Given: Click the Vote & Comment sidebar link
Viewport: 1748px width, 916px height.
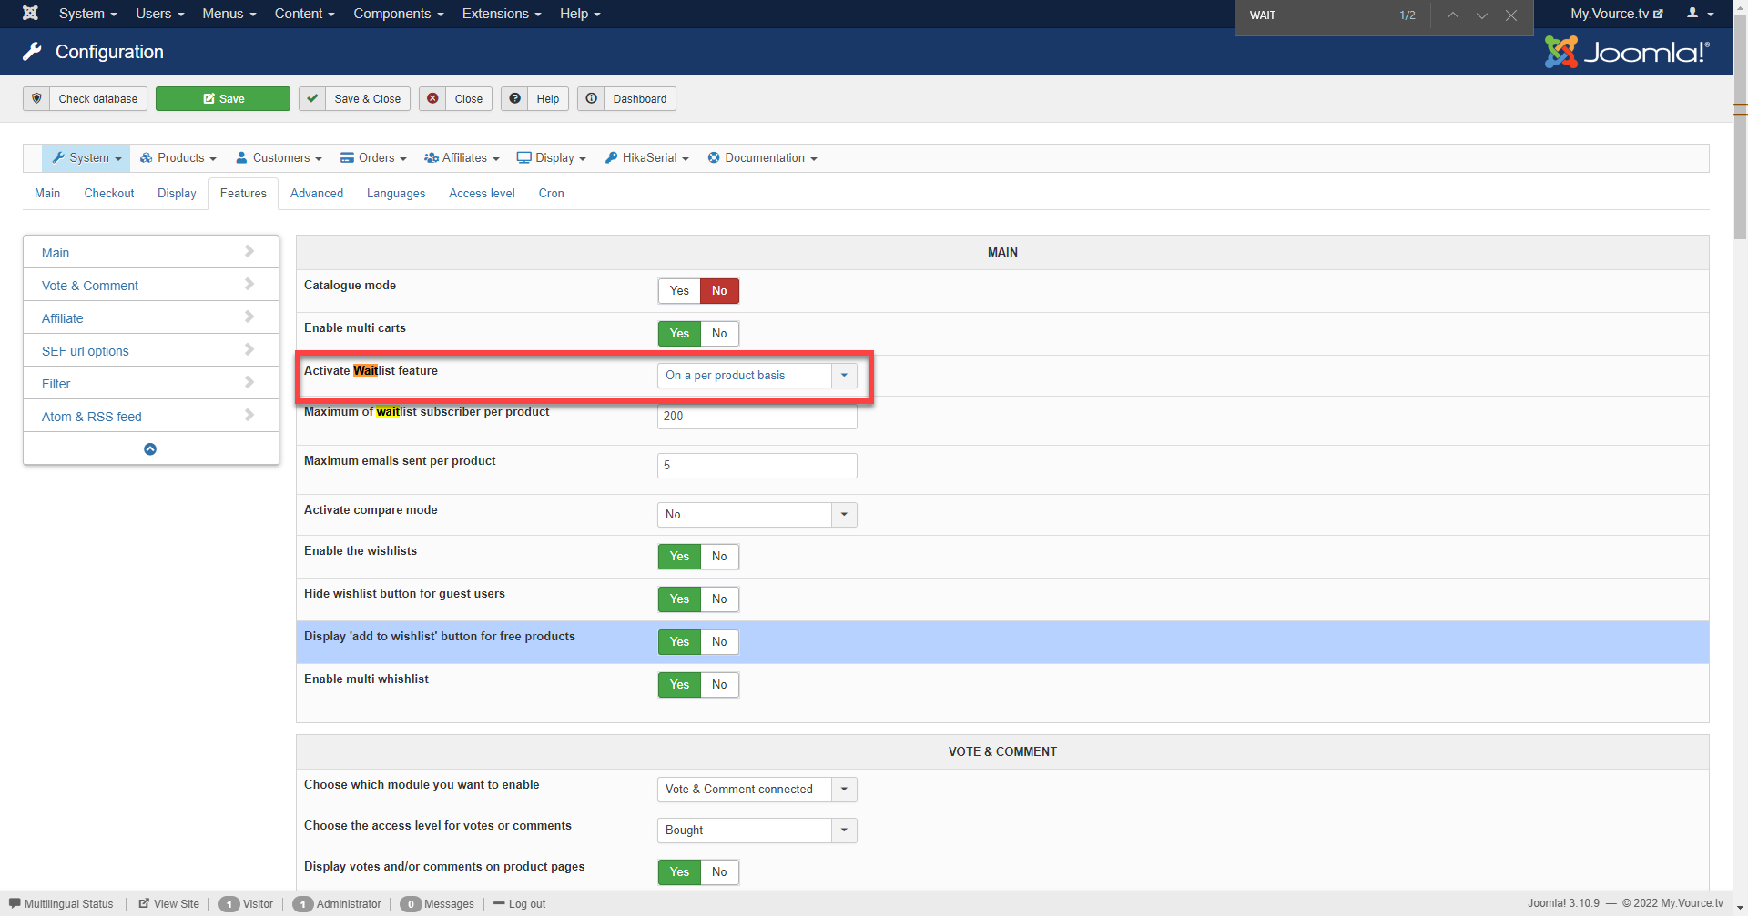Looking at the screenshot, I should tap(90, 286).
